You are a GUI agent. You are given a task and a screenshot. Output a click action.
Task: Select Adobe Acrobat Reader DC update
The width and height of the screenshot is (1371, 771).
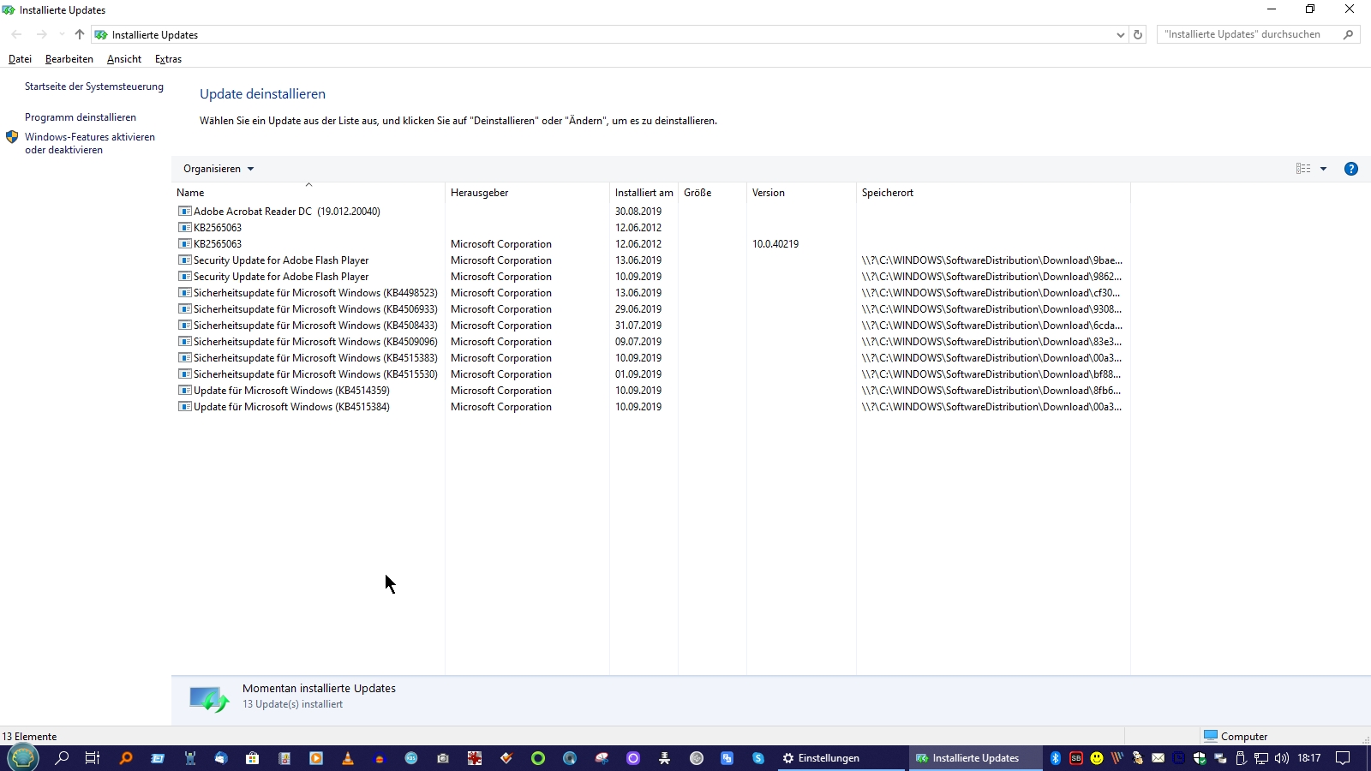651,212
